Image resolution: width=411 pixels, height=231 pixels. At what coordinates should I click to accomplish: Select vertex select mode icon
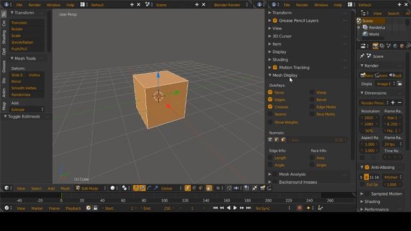click(188, 188)
